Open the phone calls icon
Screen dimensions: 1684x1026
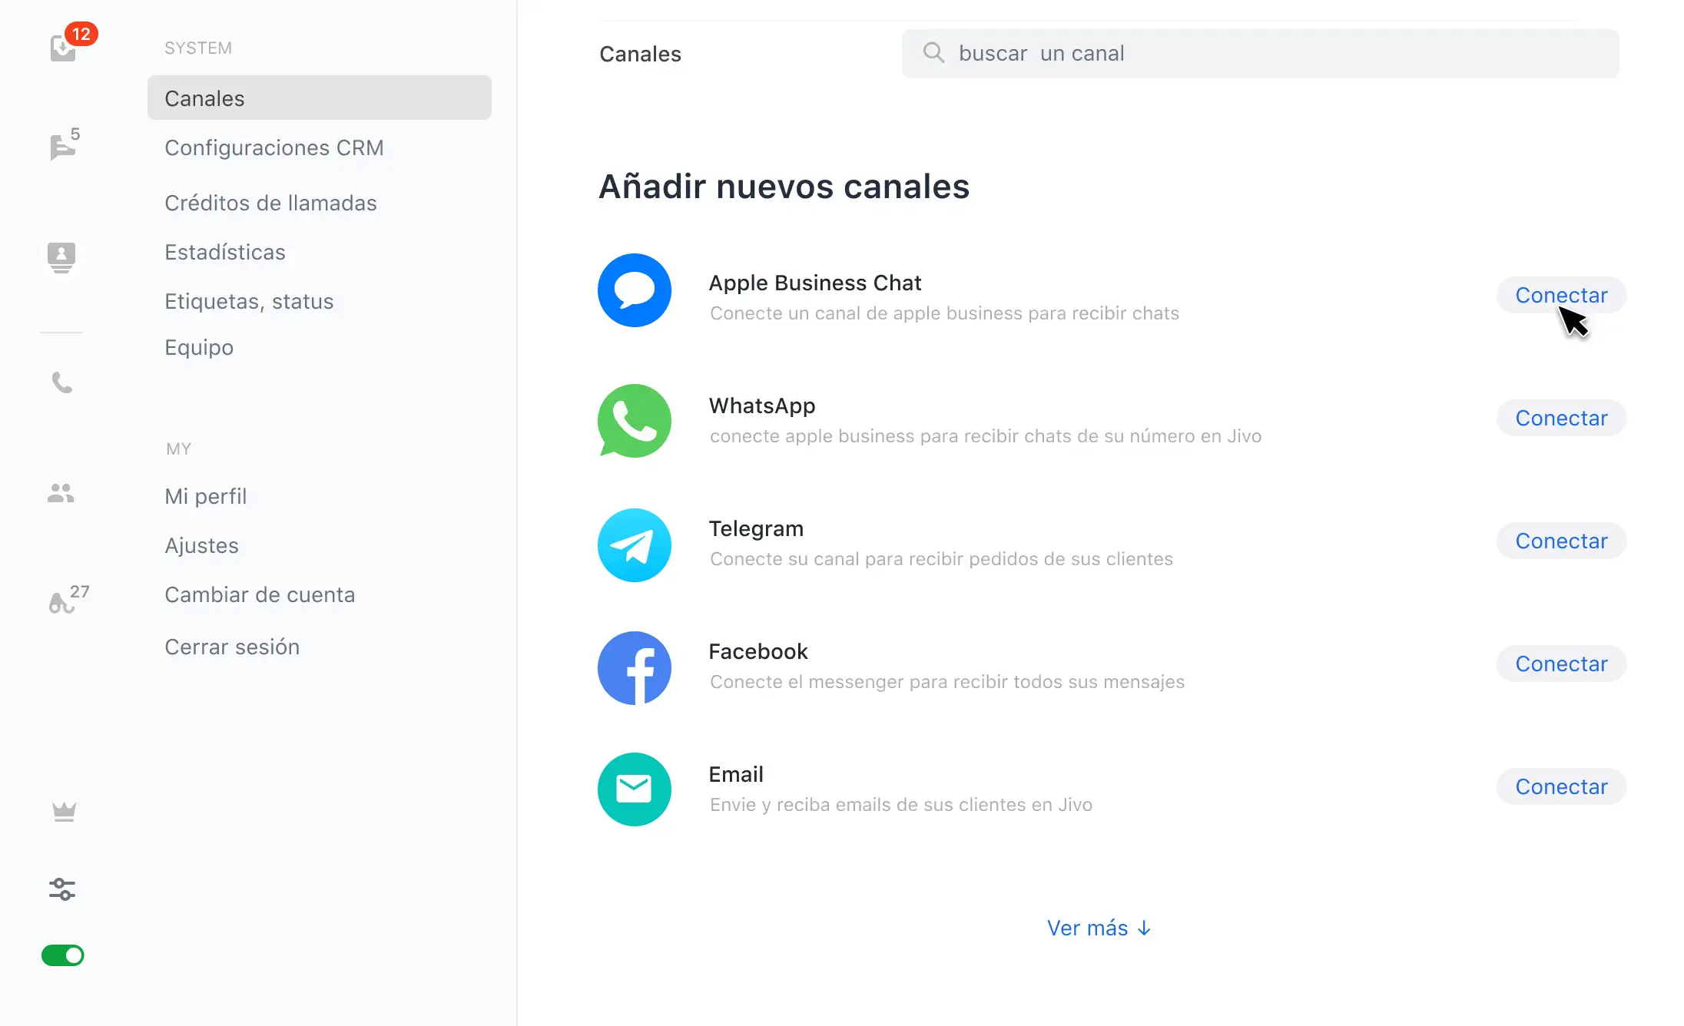[61, 382]
